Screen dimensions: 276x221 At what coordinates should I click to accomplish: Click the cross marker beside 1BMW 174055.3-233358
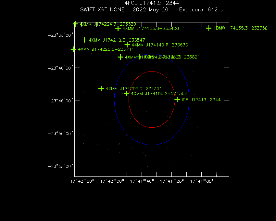(x=209, y=28)
